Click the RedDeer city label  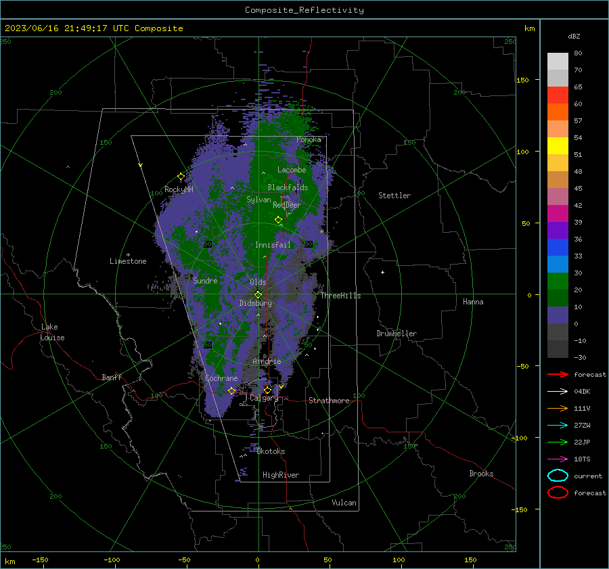[x=287, y=205]
